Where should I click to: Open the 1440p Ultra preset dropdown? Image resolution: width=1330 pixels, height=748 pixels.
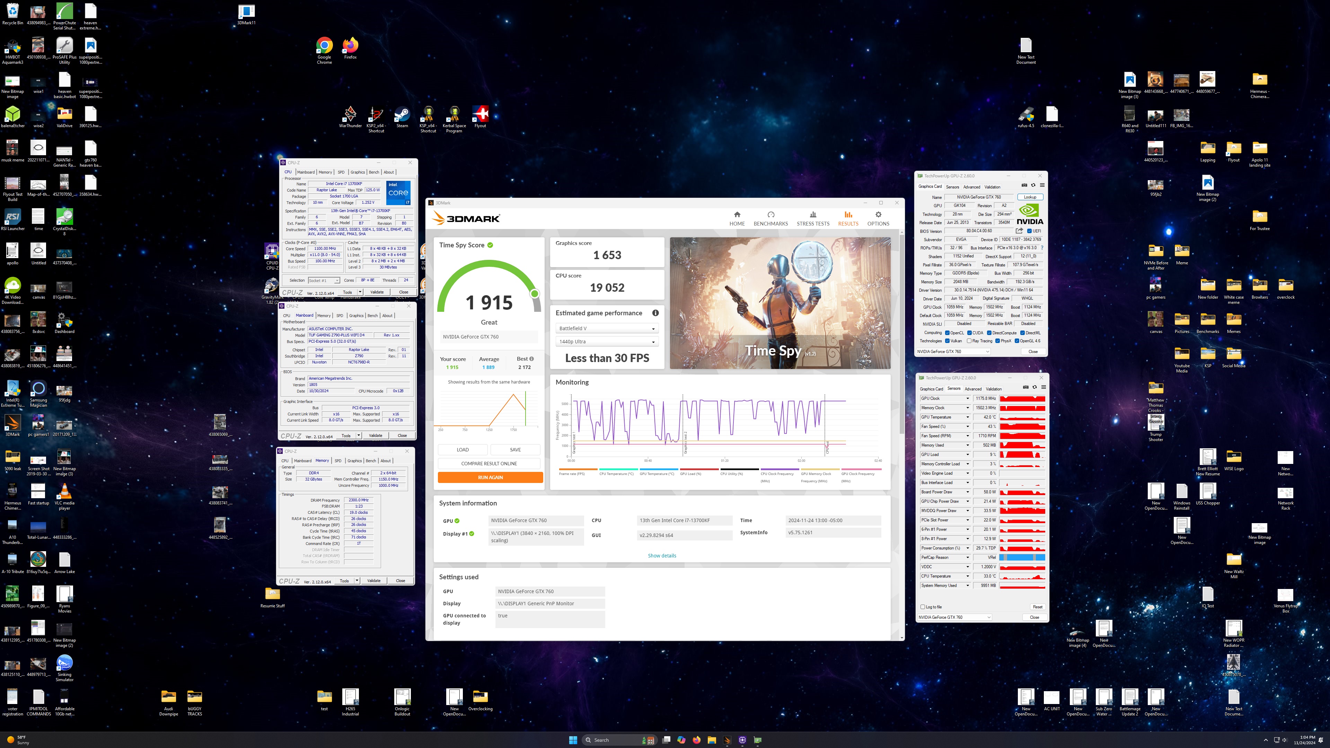tap(607, 341)
